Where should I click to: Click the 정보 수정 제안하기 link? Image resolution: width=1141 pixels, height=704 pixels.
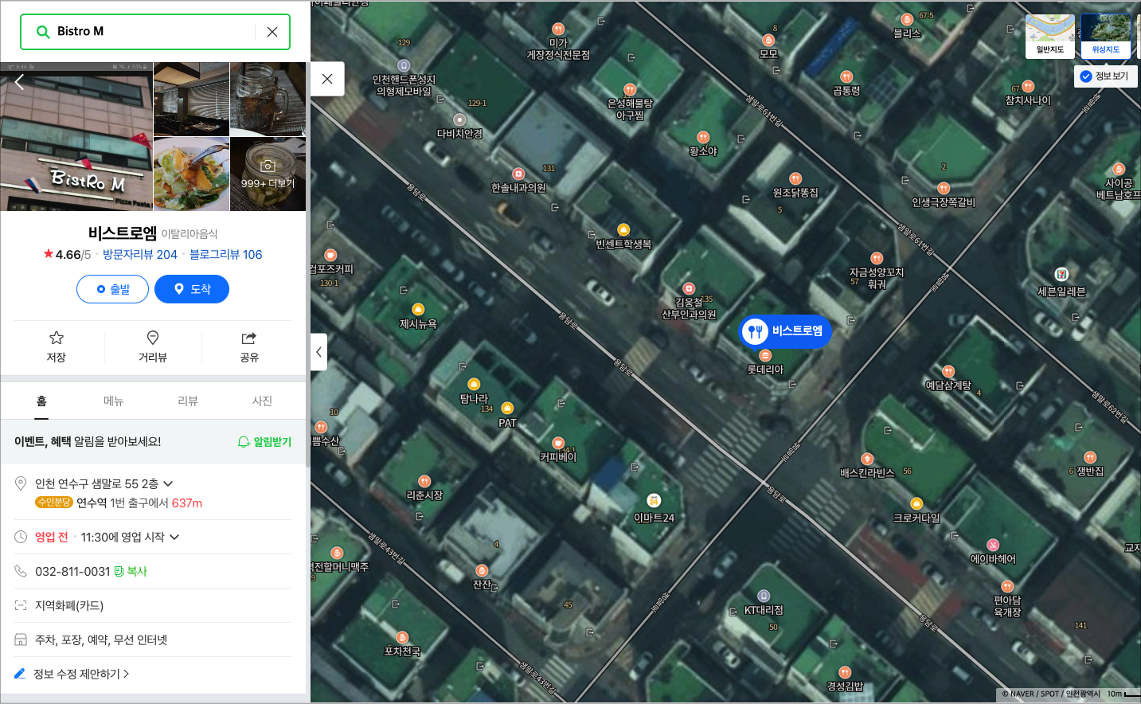80,675
